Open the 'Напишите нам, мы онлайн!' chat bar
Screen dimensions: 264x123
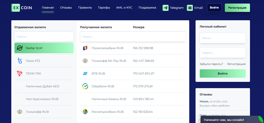(232, 119)
